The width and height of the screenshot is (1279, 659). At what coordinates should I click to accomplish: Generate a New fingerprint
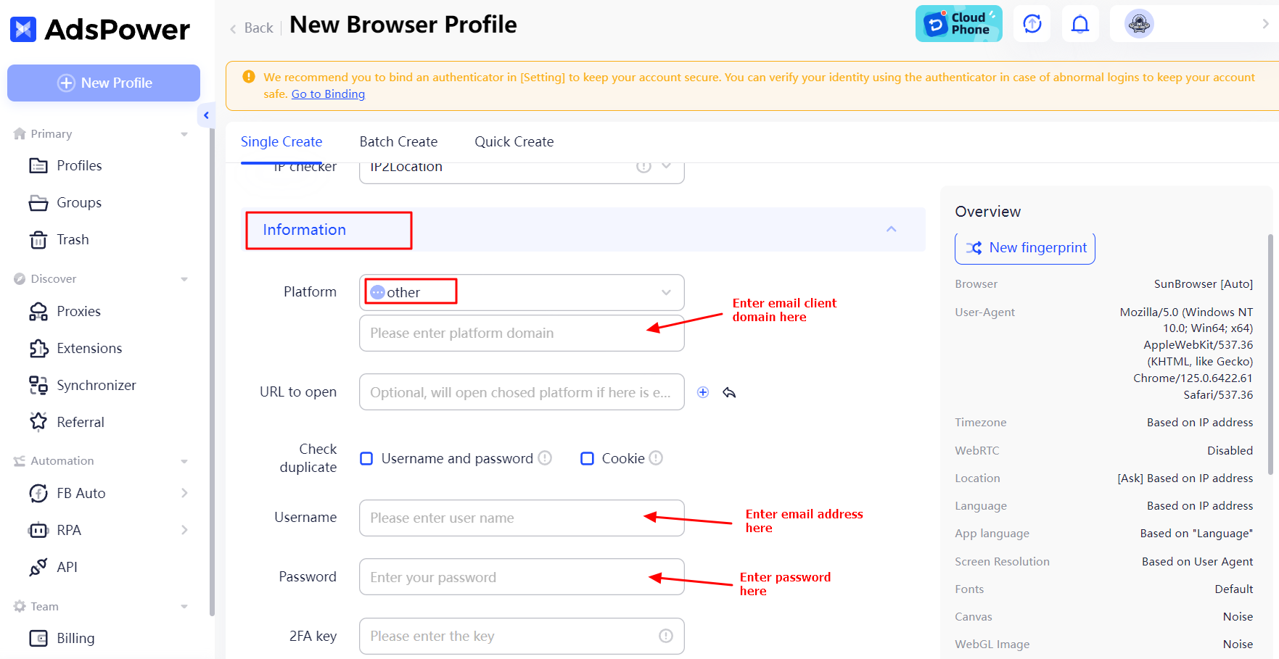[x=1025, y=248]
